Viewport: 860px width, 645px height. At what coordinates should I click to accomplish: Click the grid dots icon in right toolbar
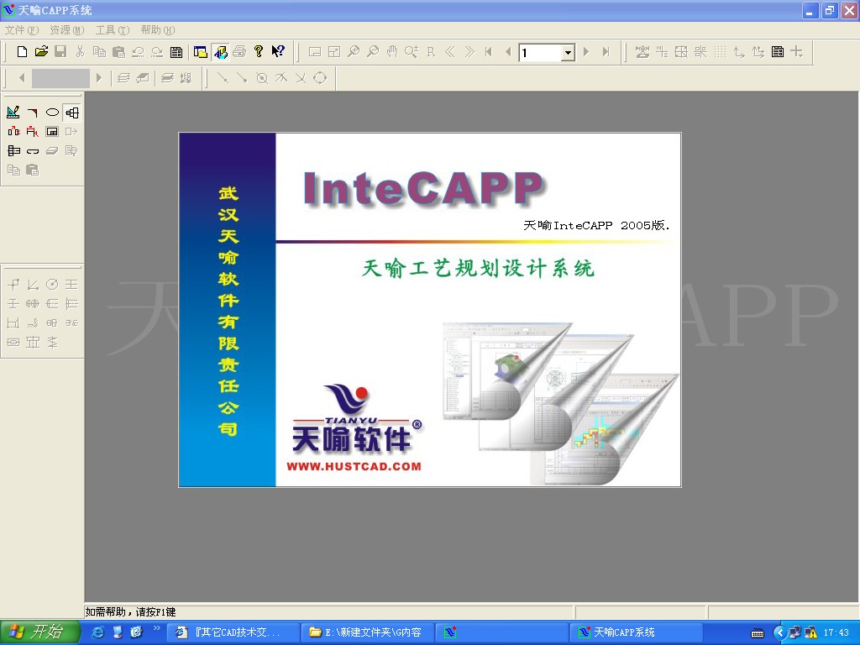(x=720, y=52)
